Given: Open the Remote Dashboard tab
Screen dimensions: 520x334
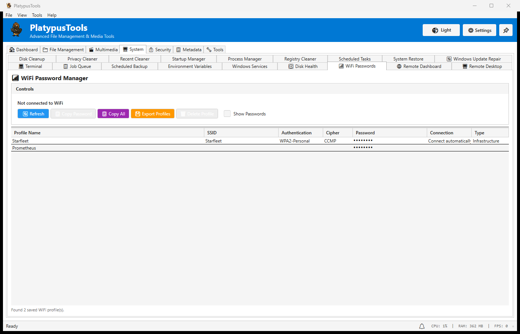Looking at the screenshot, I should coord(419,66).
